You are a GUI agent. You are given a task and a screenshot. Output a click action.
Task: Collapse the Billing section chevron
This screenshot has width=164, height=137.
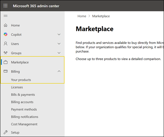coord(59,71)
